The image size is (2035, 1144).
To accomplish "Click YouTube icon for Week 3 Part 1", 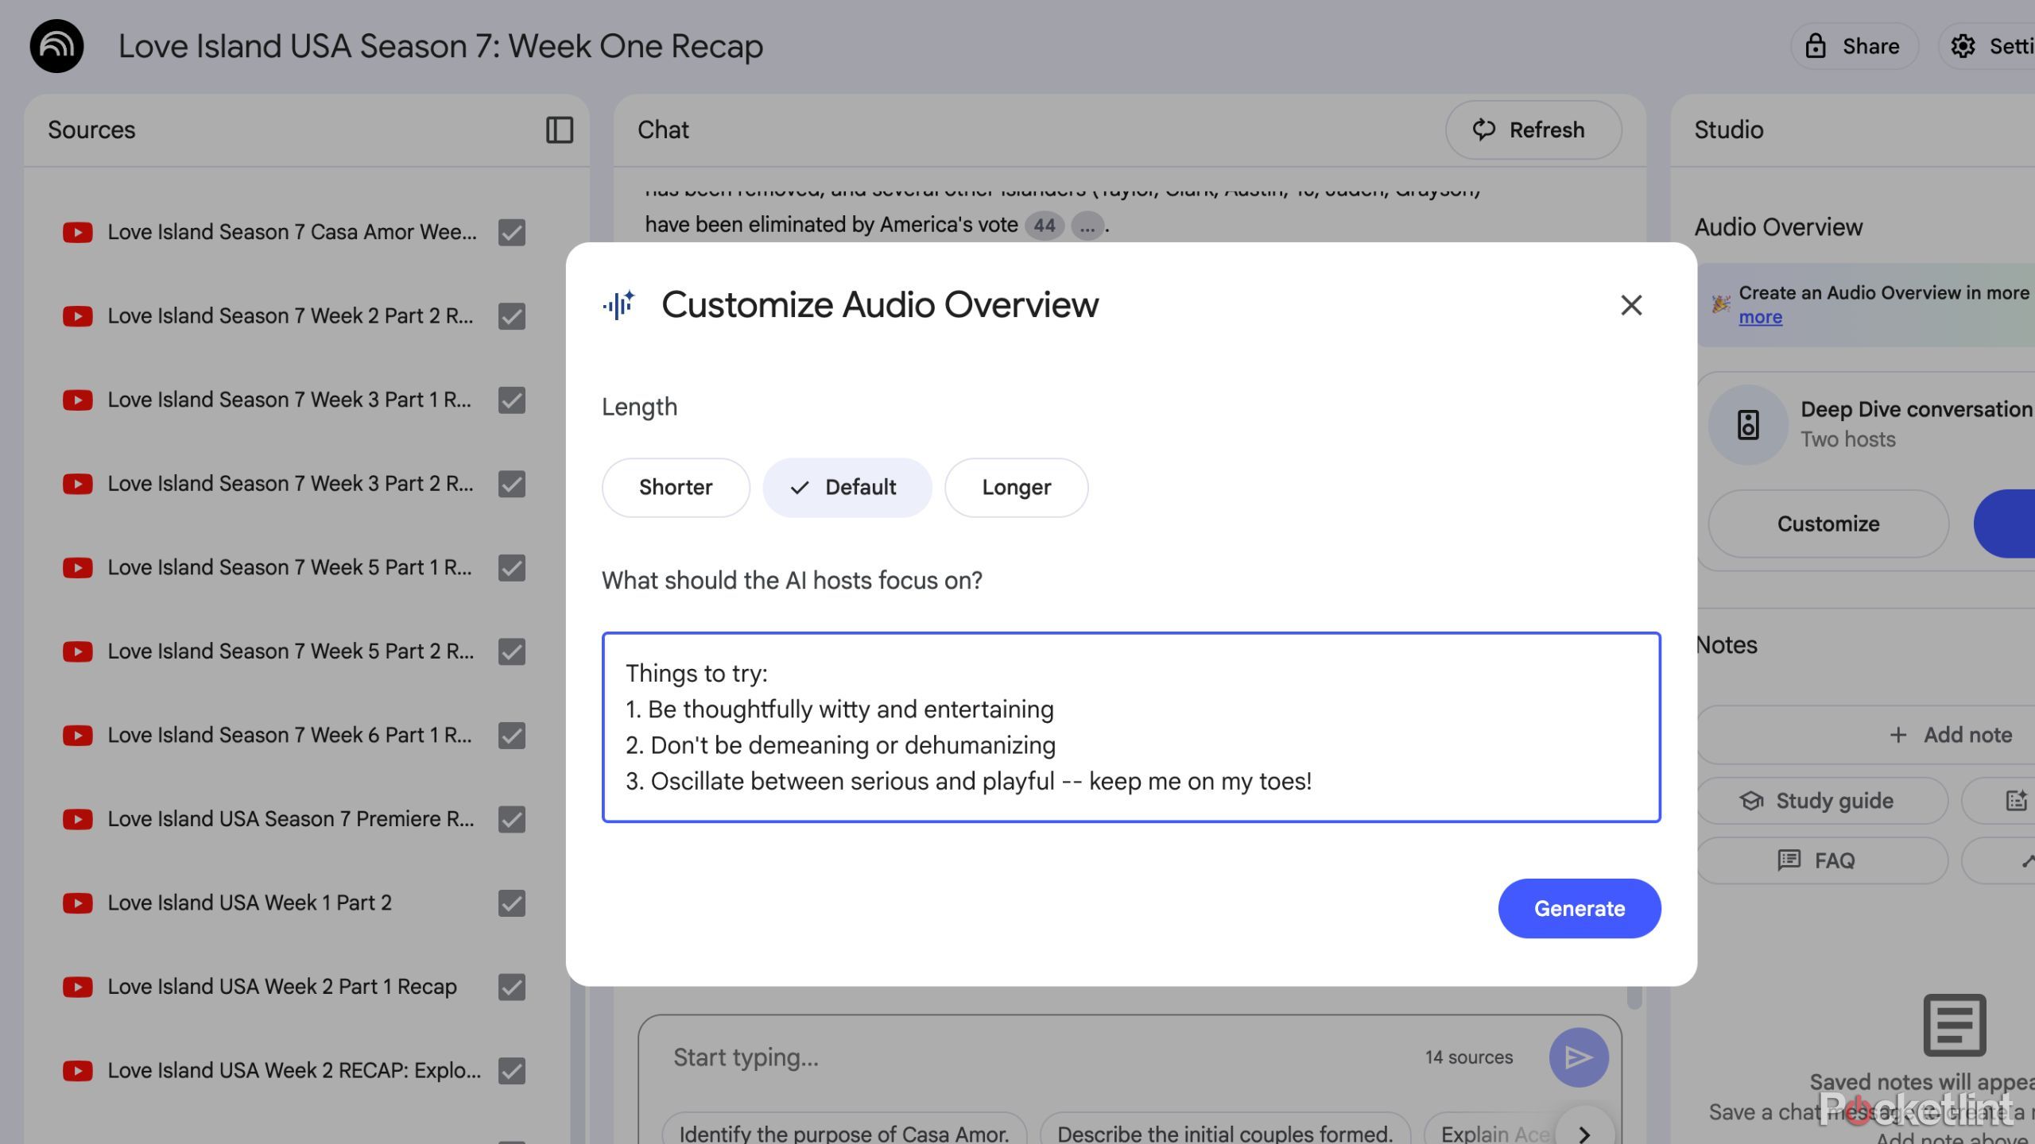I will [x=77, y=400].
